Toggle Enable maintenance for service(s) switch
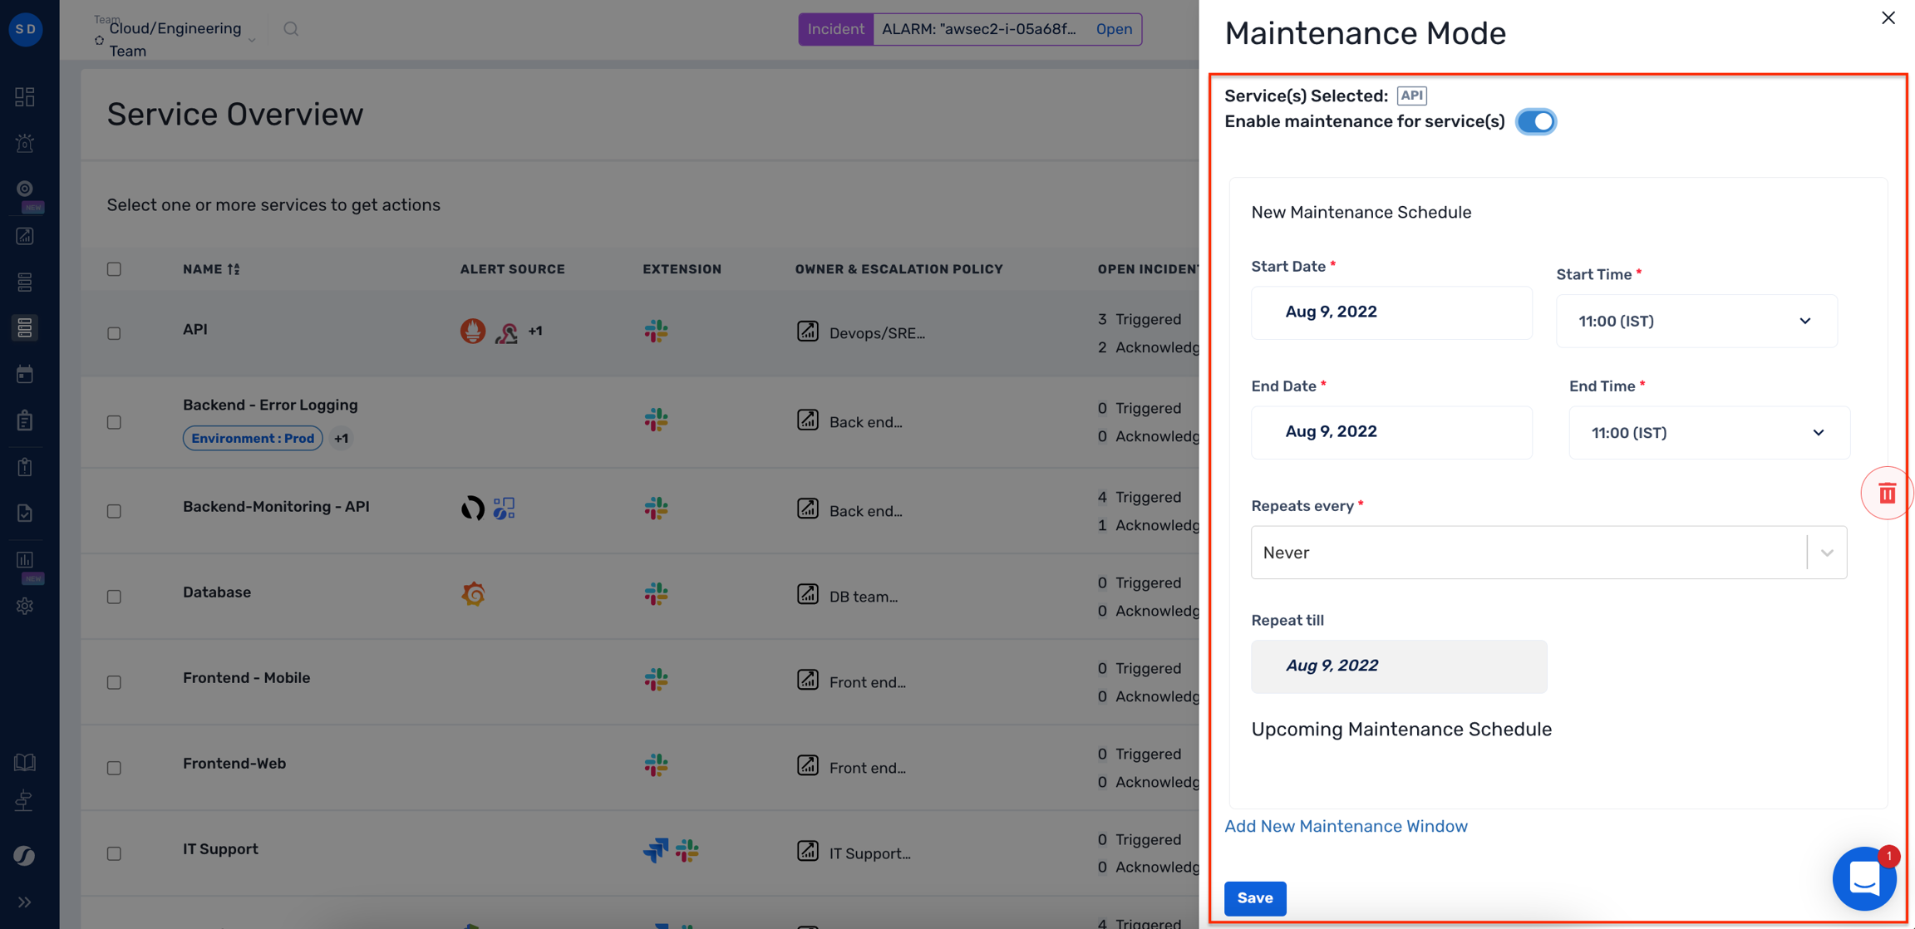 pos(1536,121)
